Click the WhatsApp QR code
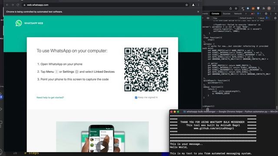 coord(146,69)
